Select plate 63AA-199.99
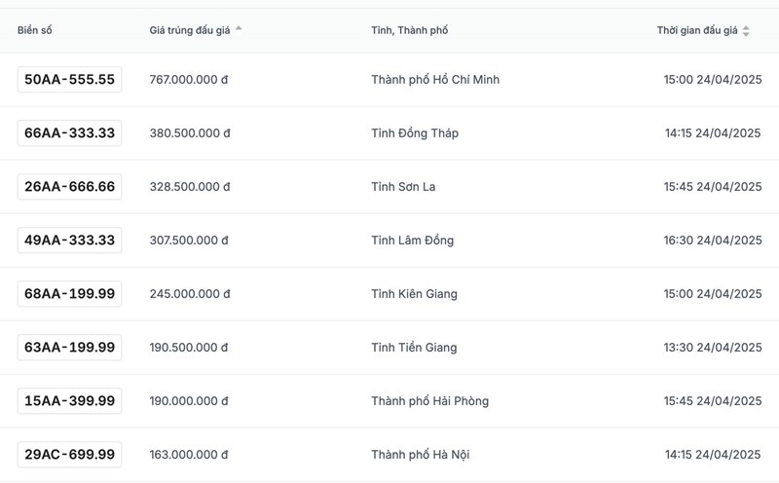The width and height of the screenshot is (779, 483). (69, 348)
